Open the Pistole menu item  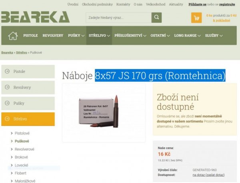pyautogui.click(x=30, y=36)
